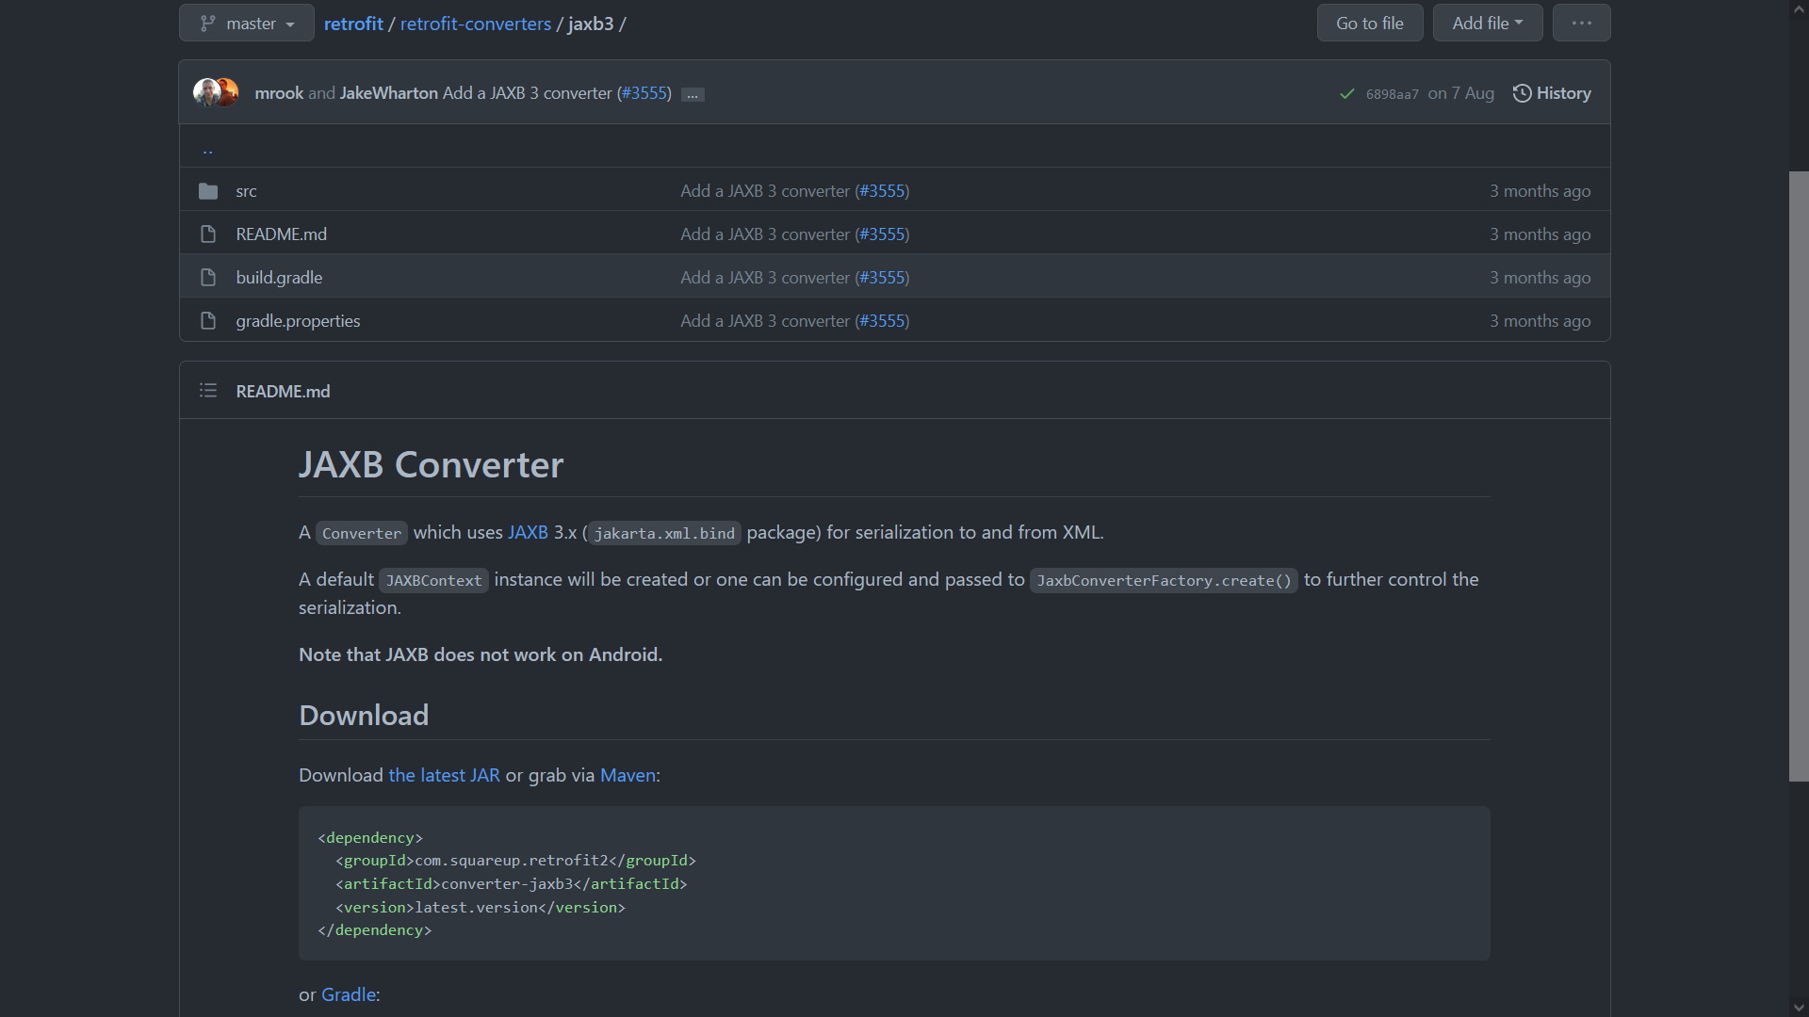The image size is (1809, 1017).
Task: Click the Download section heading
Action: coord(364,716)
